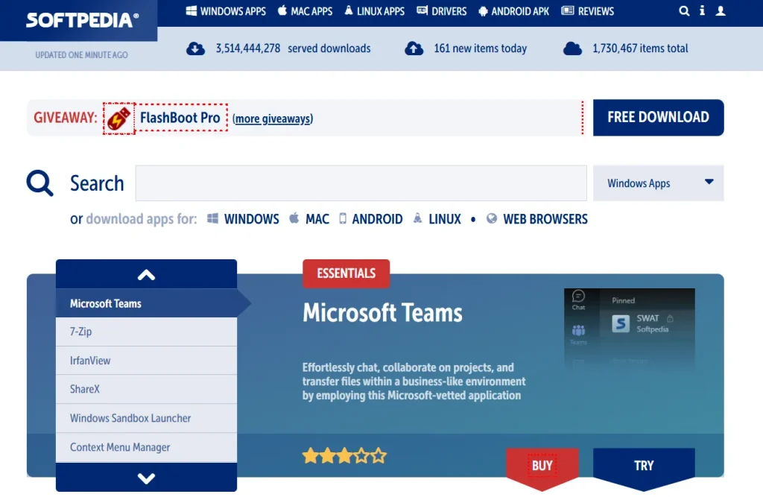Select Context Menu Manager in list
The image size is (763, 497).
tap(147, 447)
